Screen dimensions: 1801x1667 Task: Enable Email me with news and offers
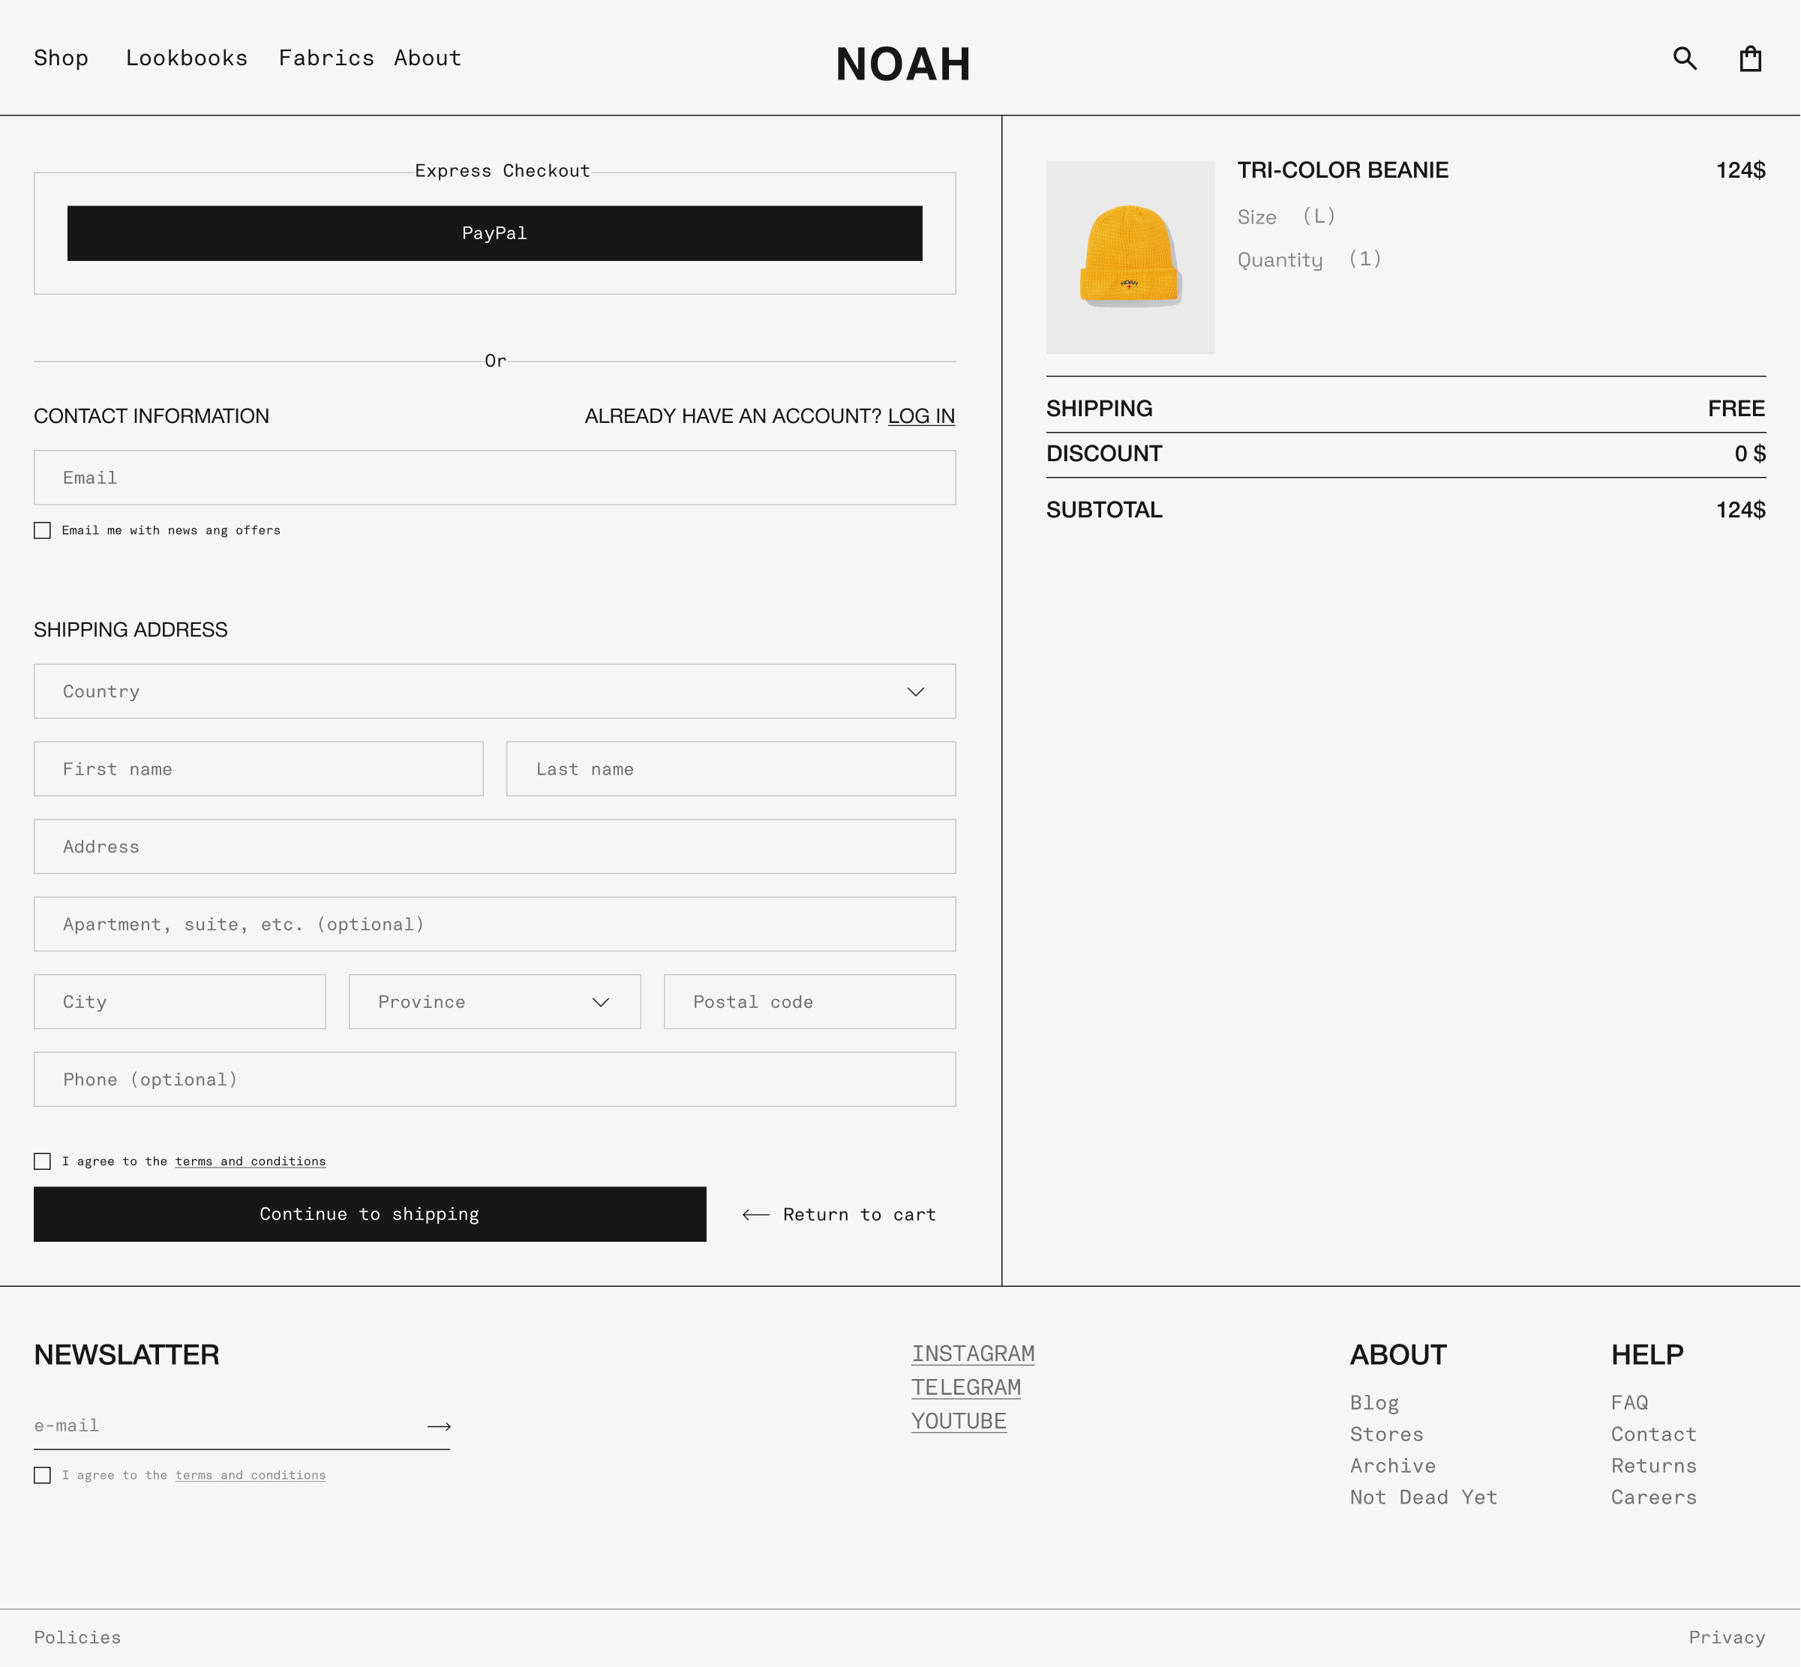click(43, 530)
